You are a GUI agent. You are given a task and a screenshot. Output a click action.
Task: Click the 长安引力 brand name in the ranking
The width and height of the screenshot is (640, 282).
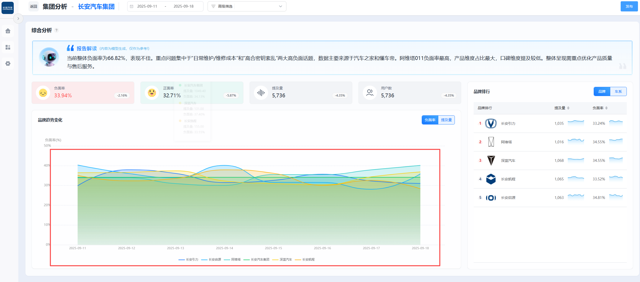(508, 123)
